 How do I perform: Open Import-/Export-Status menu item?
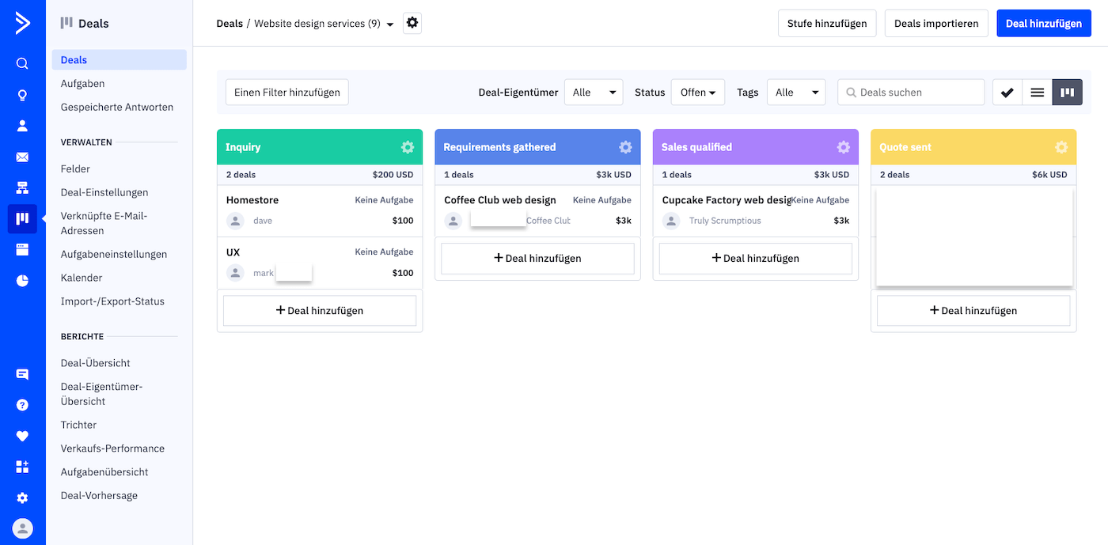pos(112,302)
